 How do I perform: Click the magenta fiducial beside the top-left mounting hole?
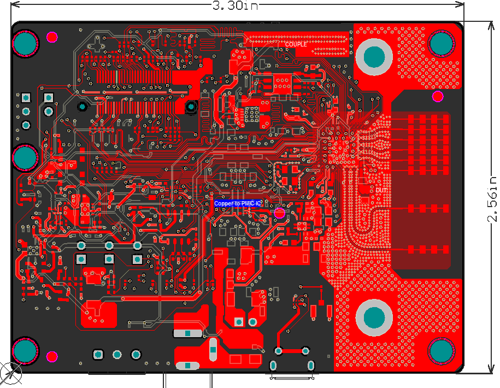52,37
